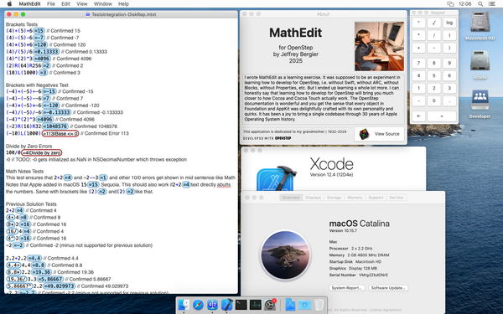Click the decimal point key on the Keypad
The width and height of the screenshot is (503, 314).
pos(449,100)
